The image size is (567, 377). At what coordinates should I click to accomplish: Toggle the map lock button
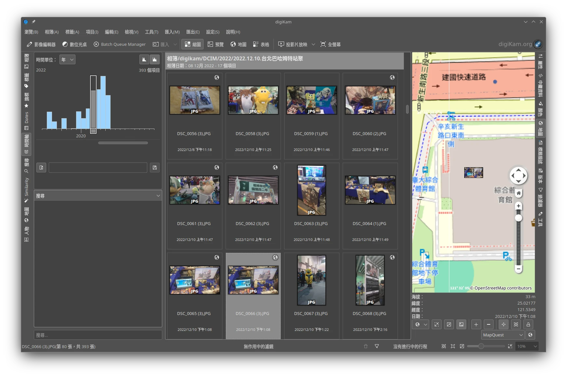point(528,324)
